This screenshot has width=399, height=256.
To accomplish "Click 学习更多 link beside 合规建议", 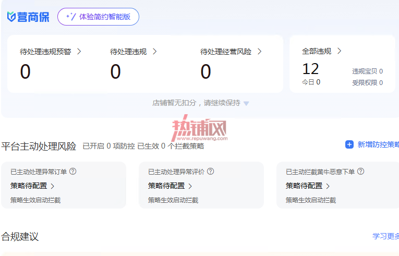I will (386, 236).
